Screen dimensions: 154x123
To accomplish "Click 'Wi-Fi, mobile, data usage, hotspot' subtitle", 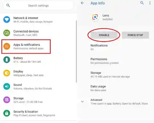I will click(33, 22).
